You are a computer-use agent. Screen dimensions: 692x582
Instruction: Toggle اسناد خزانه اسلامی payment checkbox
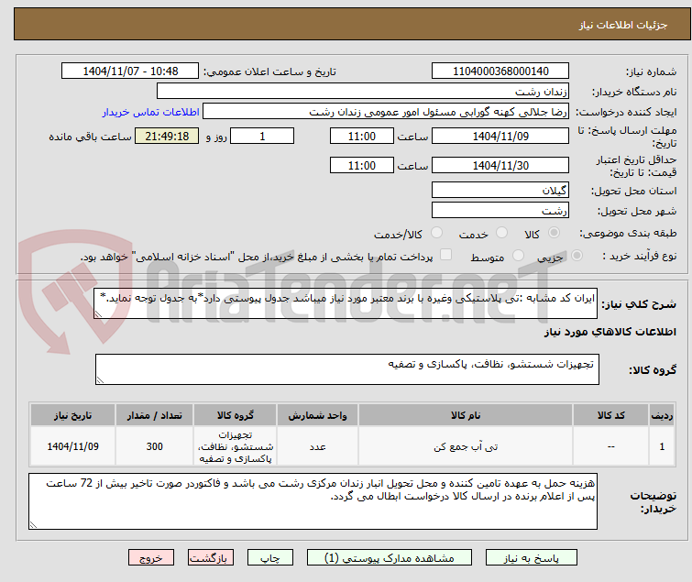pos(445,255)
